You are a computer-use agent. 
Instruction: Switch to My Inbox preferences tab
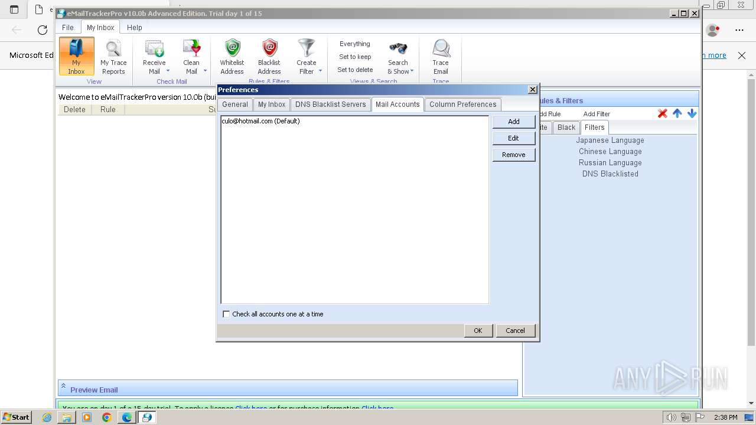272,104
